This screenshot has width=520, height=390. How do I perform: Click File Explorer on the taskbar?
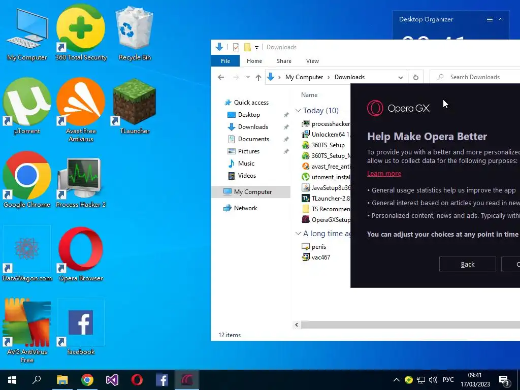(62, 380)
